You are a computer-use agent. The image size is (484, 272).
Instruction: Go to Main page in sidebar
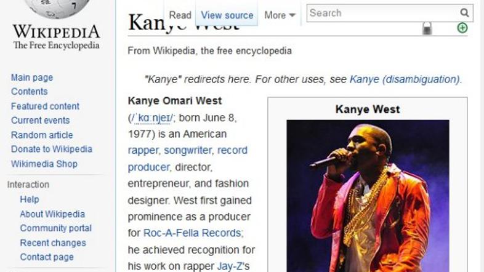click(32, 78)
